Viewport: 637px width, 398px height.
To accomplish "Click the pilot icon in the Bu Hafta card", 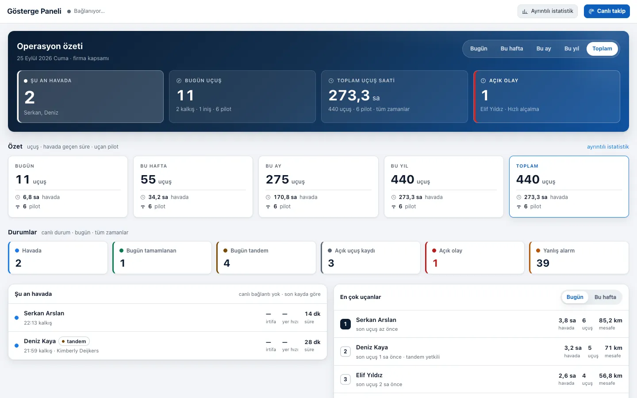I will 143,207.
